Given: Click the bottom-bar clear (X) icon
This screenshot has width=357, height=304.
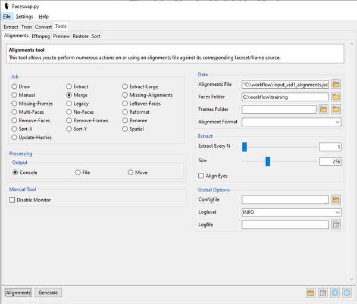Looking at the screenshot, I should click(x=334, y=293).
